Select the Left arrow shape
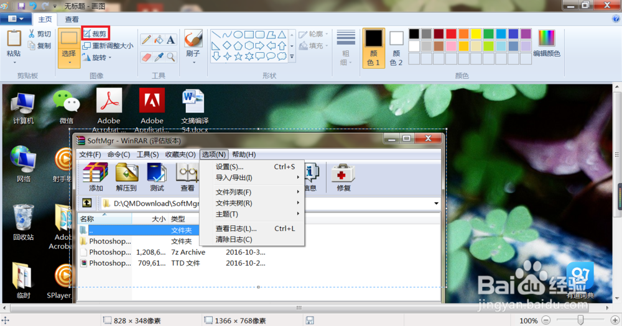 click(x=271, y=45)
